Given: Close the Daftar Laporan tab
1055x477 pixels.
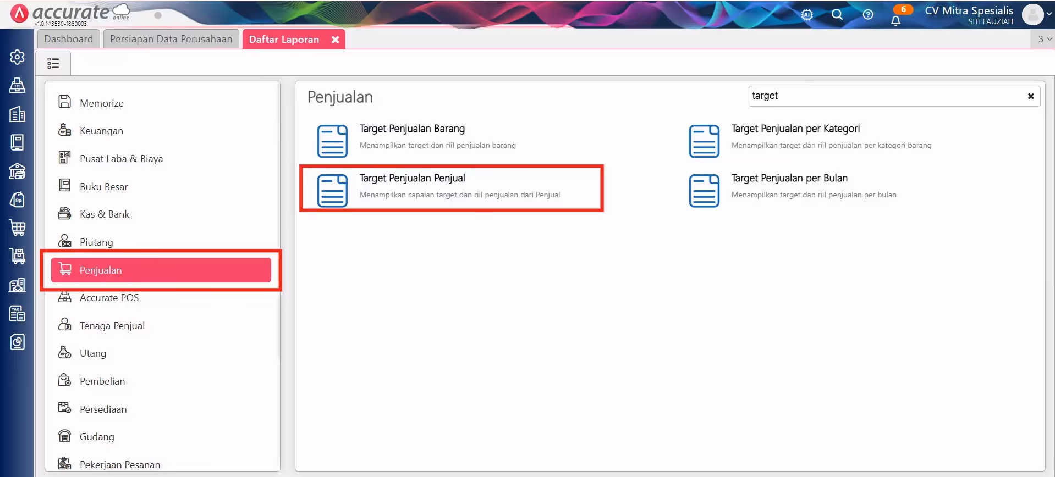Looking at the screenshot, I should (x=335, y=40).
